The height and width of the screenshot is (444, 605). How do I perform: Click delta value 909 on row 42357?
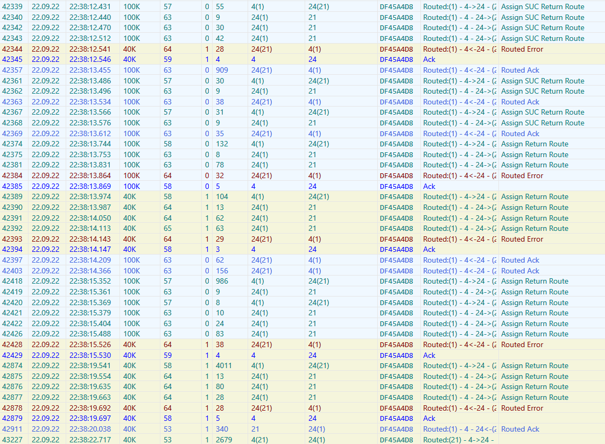(222, 70)
